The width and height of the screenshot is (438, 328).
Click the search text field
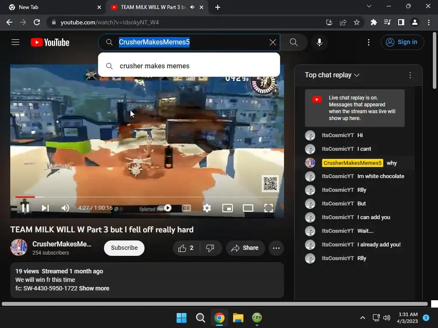(190, 42)
